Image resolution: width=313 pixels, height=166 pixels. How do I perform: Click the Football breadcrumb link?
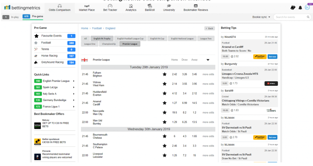tap(97, 28)
